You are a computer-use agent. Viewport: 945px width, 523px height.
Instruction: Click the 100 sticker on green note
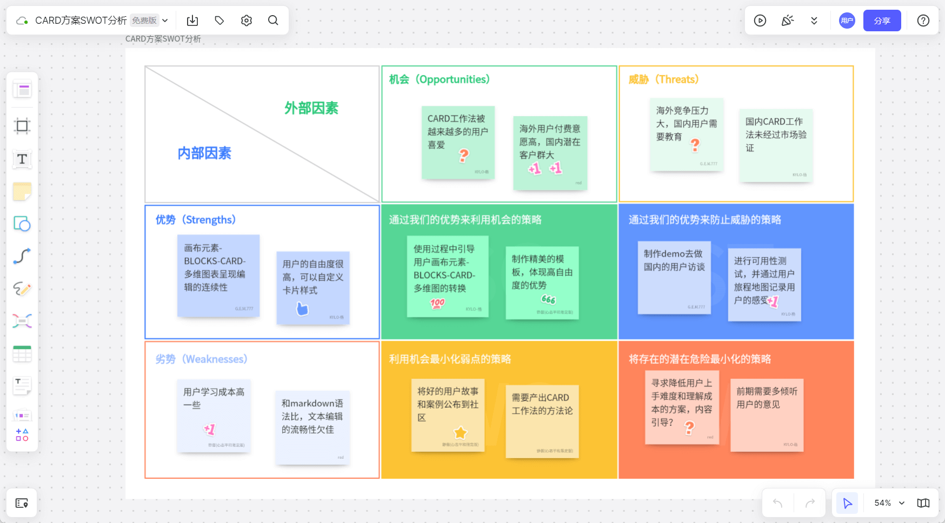click(437, 303)
